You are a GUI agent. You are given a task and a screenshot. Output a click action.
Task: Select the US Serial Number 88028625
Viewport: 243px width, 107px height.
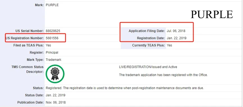(53, 31)
